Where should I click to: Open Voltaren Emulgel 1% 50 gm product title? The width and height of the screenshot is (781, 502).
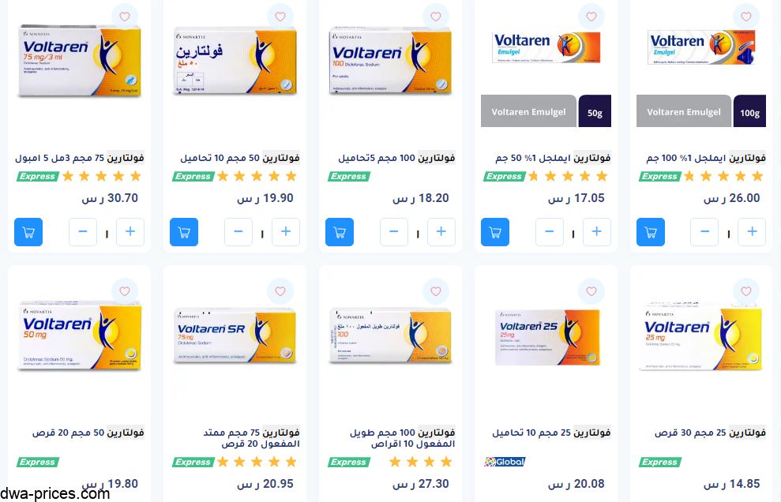[553, 158]
